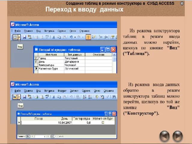Click Search file icon beside Save, upper toolbar

point(30,37)
